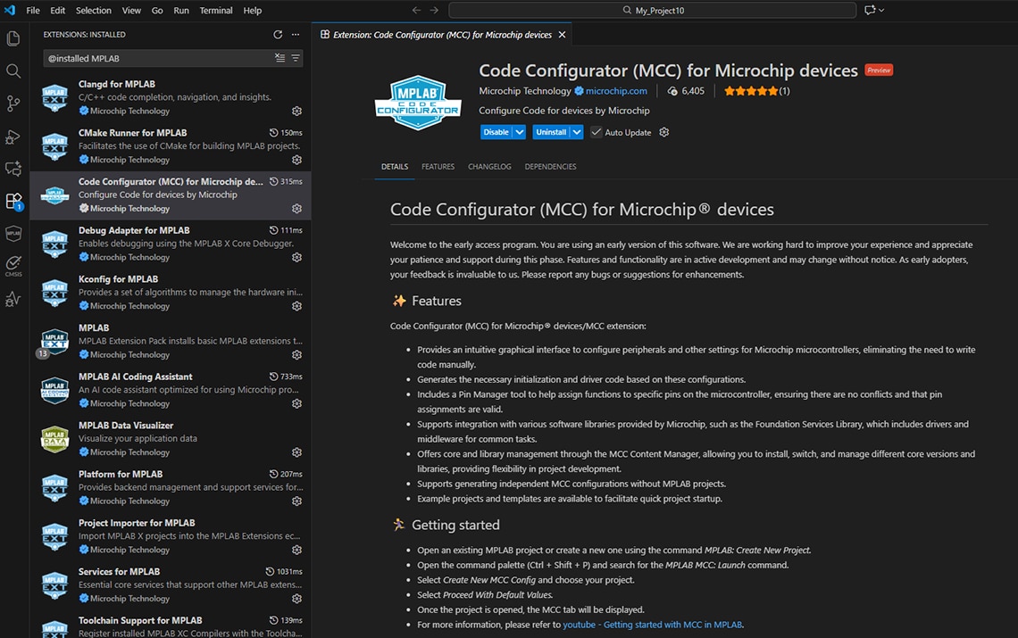Open the Source Control view

[13, 104]
